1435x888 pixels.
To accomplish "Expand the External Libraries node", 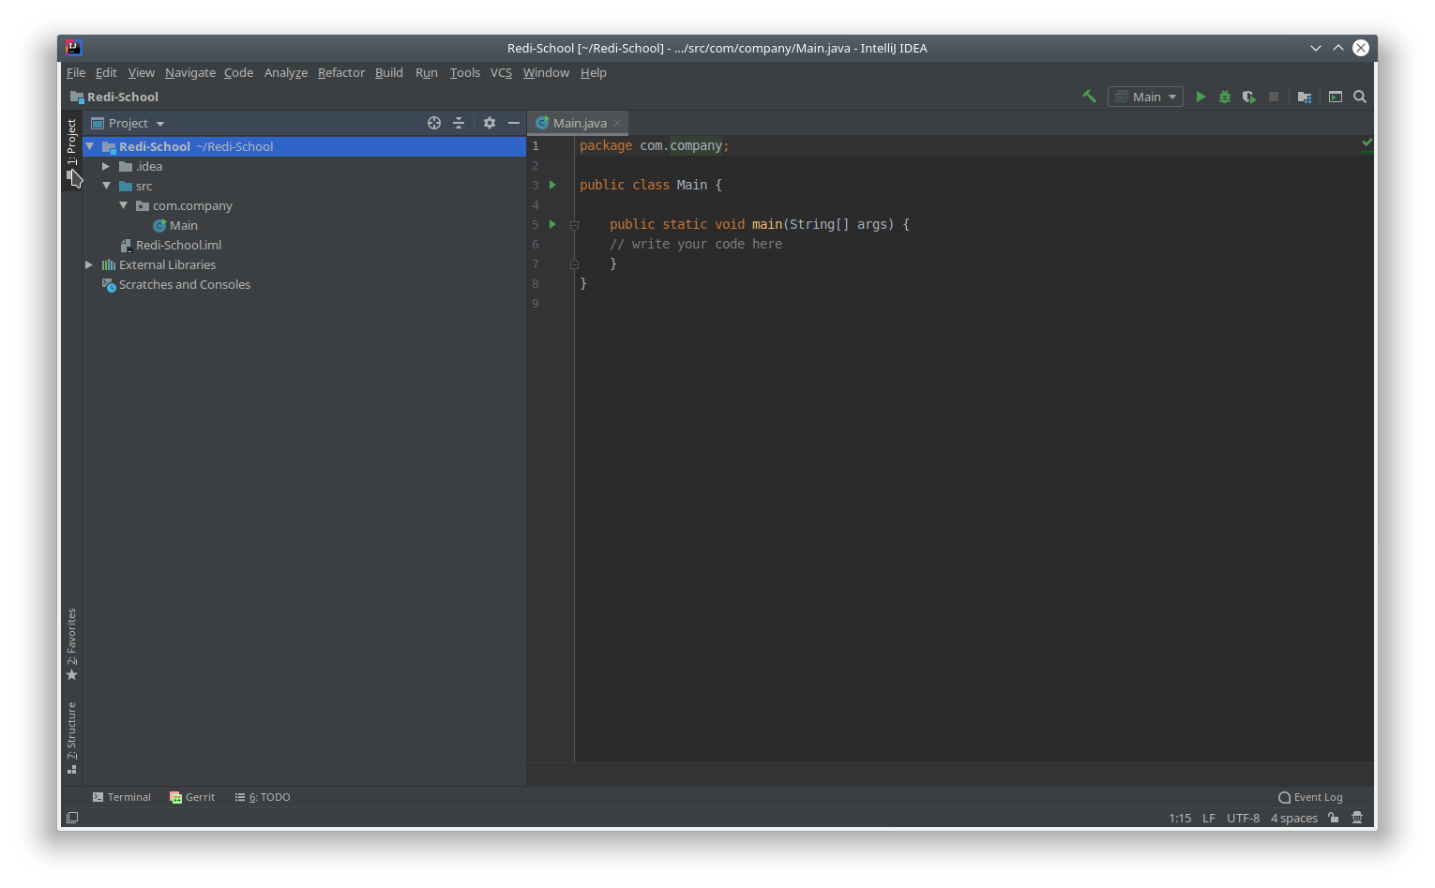I will (88, 264).
